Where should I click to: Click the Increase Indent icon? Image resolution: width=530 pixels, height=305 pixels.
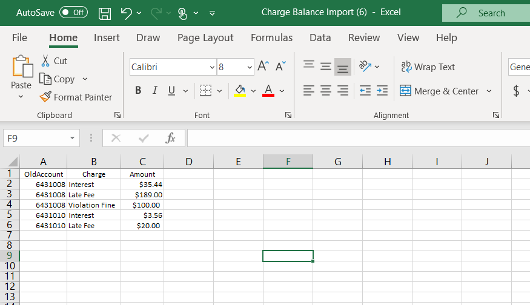[x=382, y=91]
